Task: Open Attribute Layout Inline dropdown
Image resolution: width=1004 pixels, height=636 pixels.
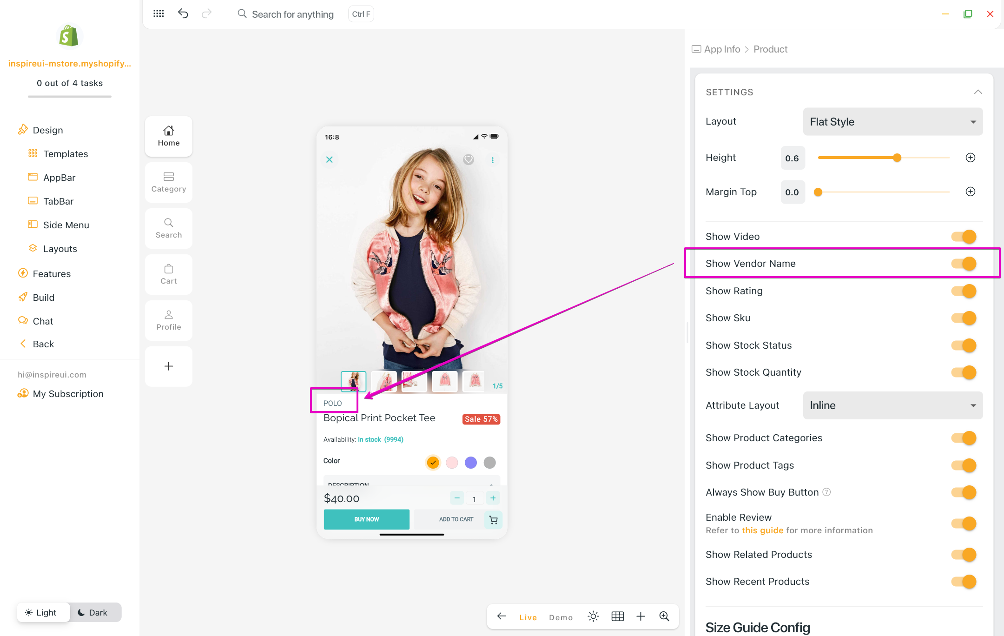Action: tap(892, 405)
